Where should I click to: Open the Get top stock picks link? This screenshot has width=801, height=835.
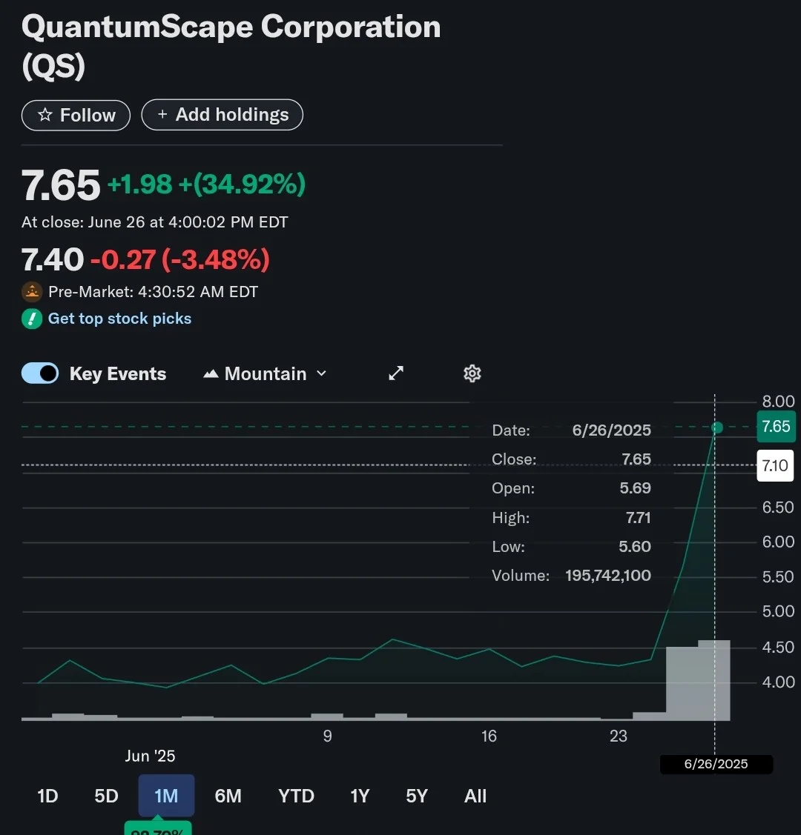(120, 319)
